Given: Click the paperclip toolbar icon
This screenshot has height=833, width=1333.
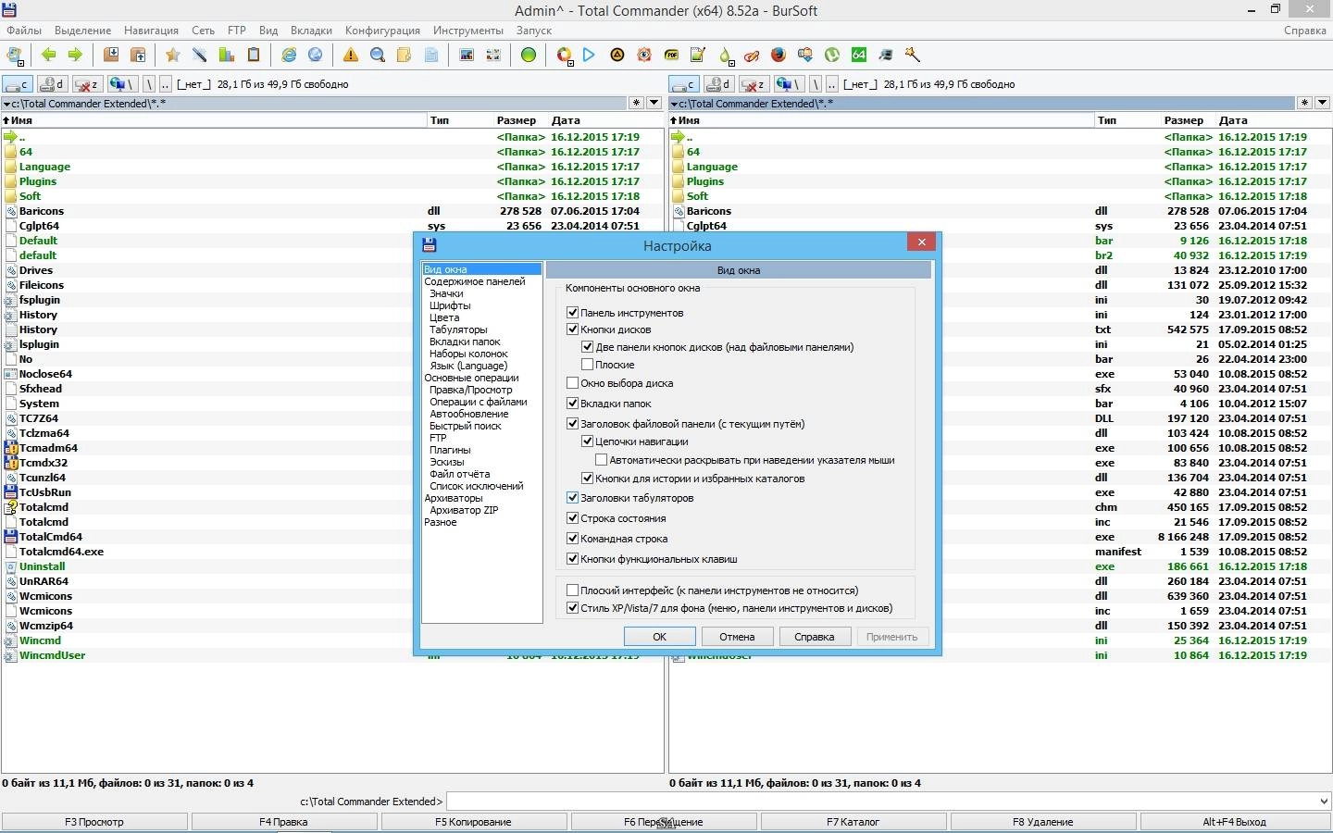Looking at the screenshot, I should coord(752,55).
